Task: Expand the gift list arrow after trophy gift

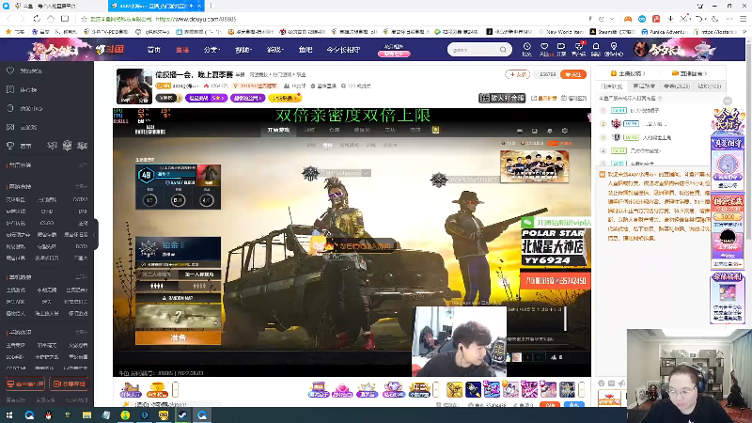Action: point(175,389)
